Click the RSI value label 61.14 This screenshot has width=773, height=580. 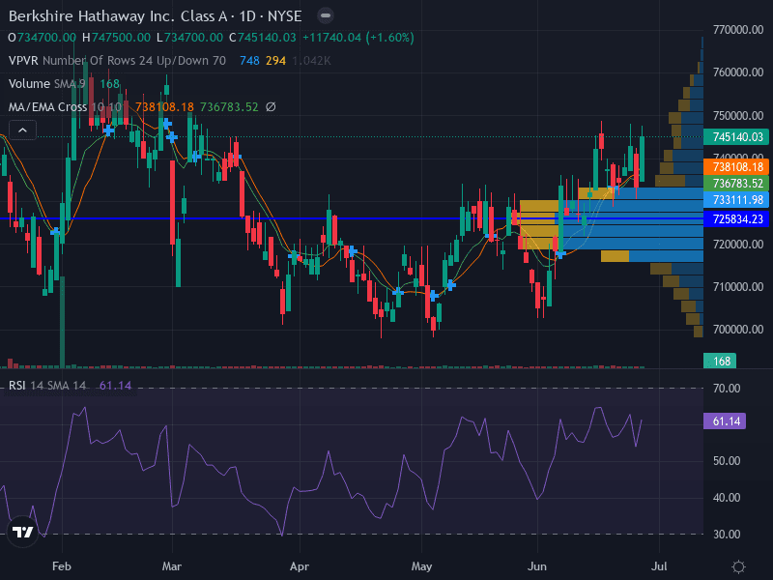click(724, 421)
